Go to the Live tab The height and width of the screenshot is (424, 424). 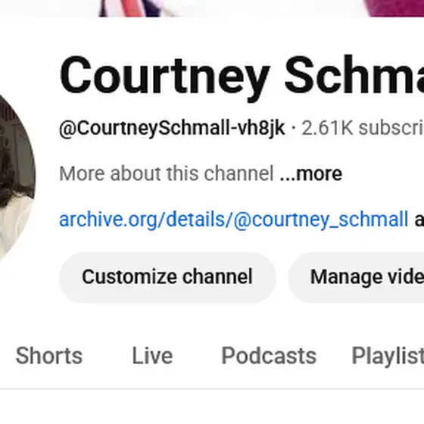coord(152,356)
